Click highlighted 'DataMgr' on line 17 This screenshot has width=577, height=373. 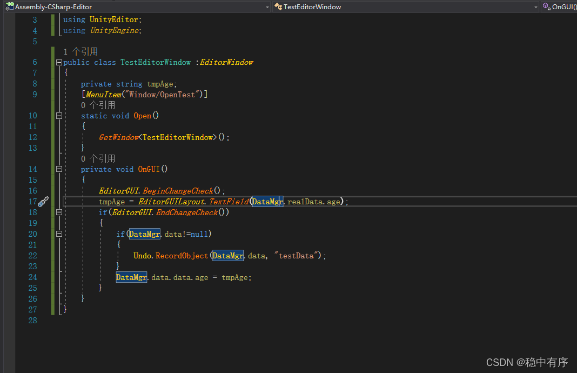(x=267, y=202)
